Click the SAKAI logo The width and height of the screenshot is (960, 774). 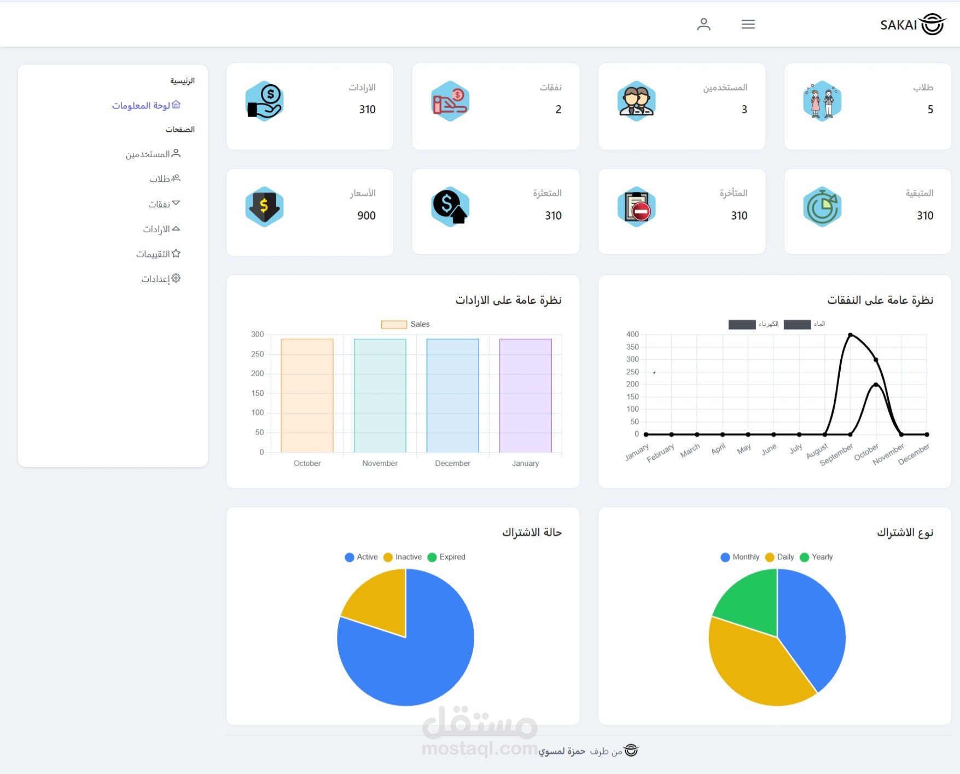coord(912,25)
